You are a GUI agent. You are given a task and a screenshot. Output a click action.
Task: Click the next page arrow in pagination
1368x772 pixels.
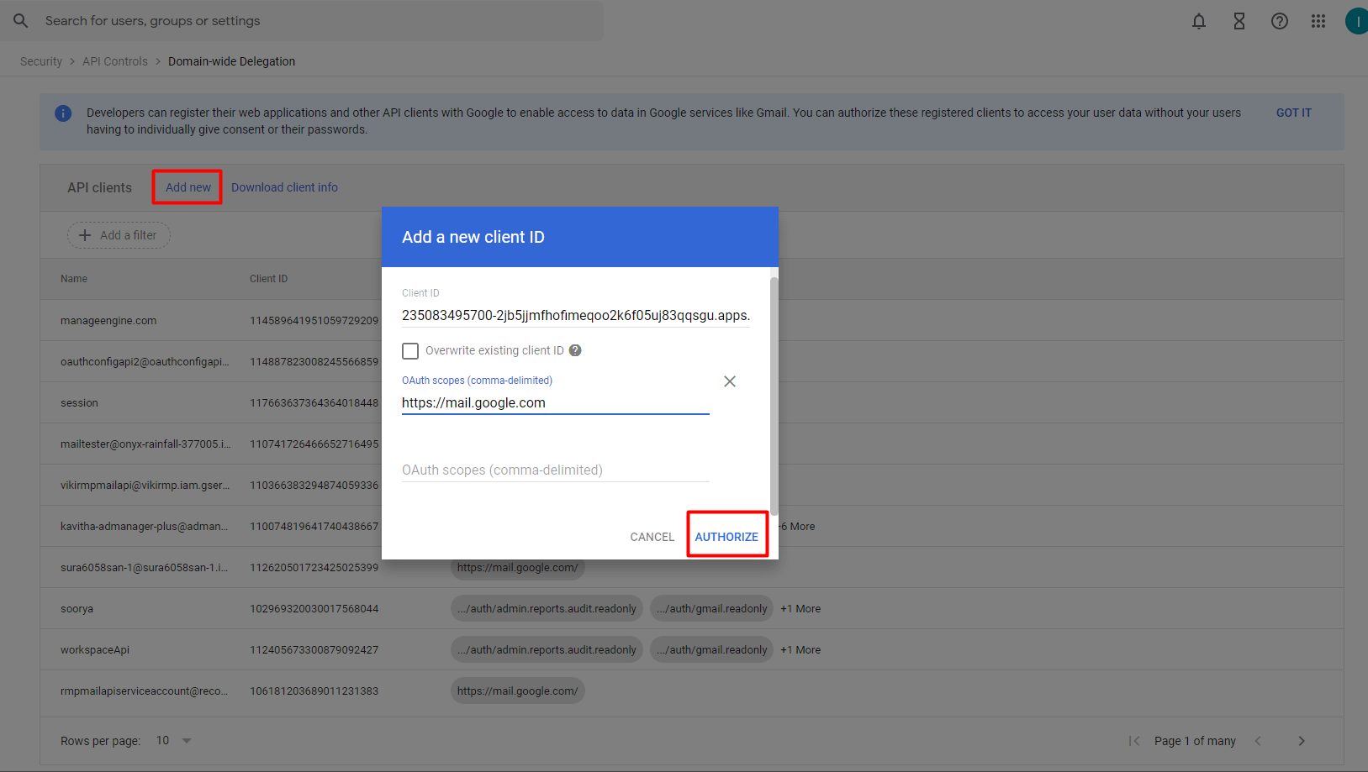coord(1301,740)
